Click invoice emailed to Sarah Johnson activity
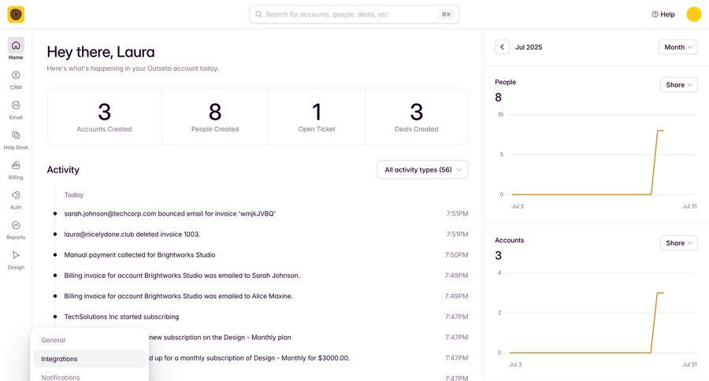Image resolution: width=709 pixels, height=381 pixels. click(x=182, y=276)
